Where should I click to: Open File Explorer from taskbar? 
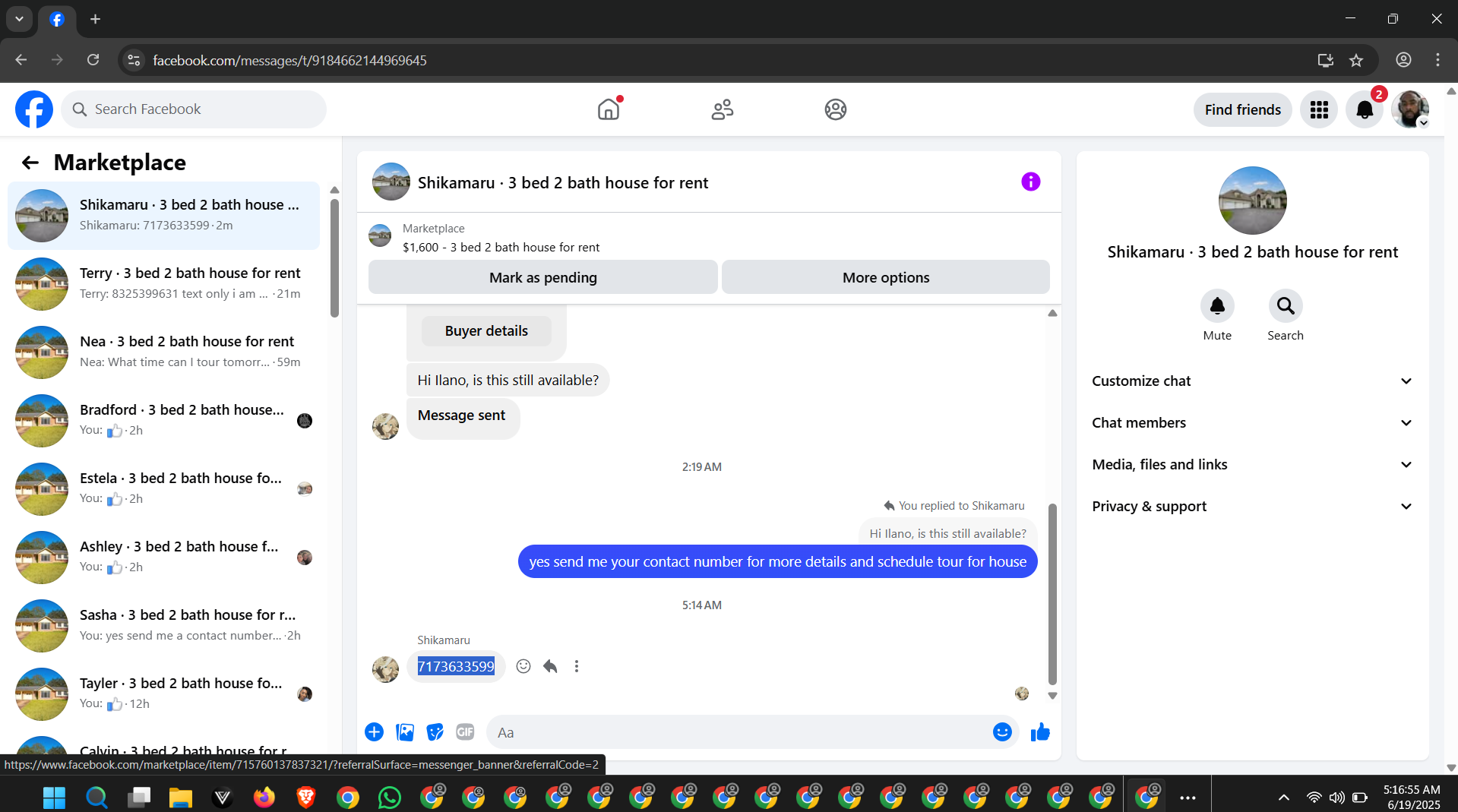[x=180, y=798]
